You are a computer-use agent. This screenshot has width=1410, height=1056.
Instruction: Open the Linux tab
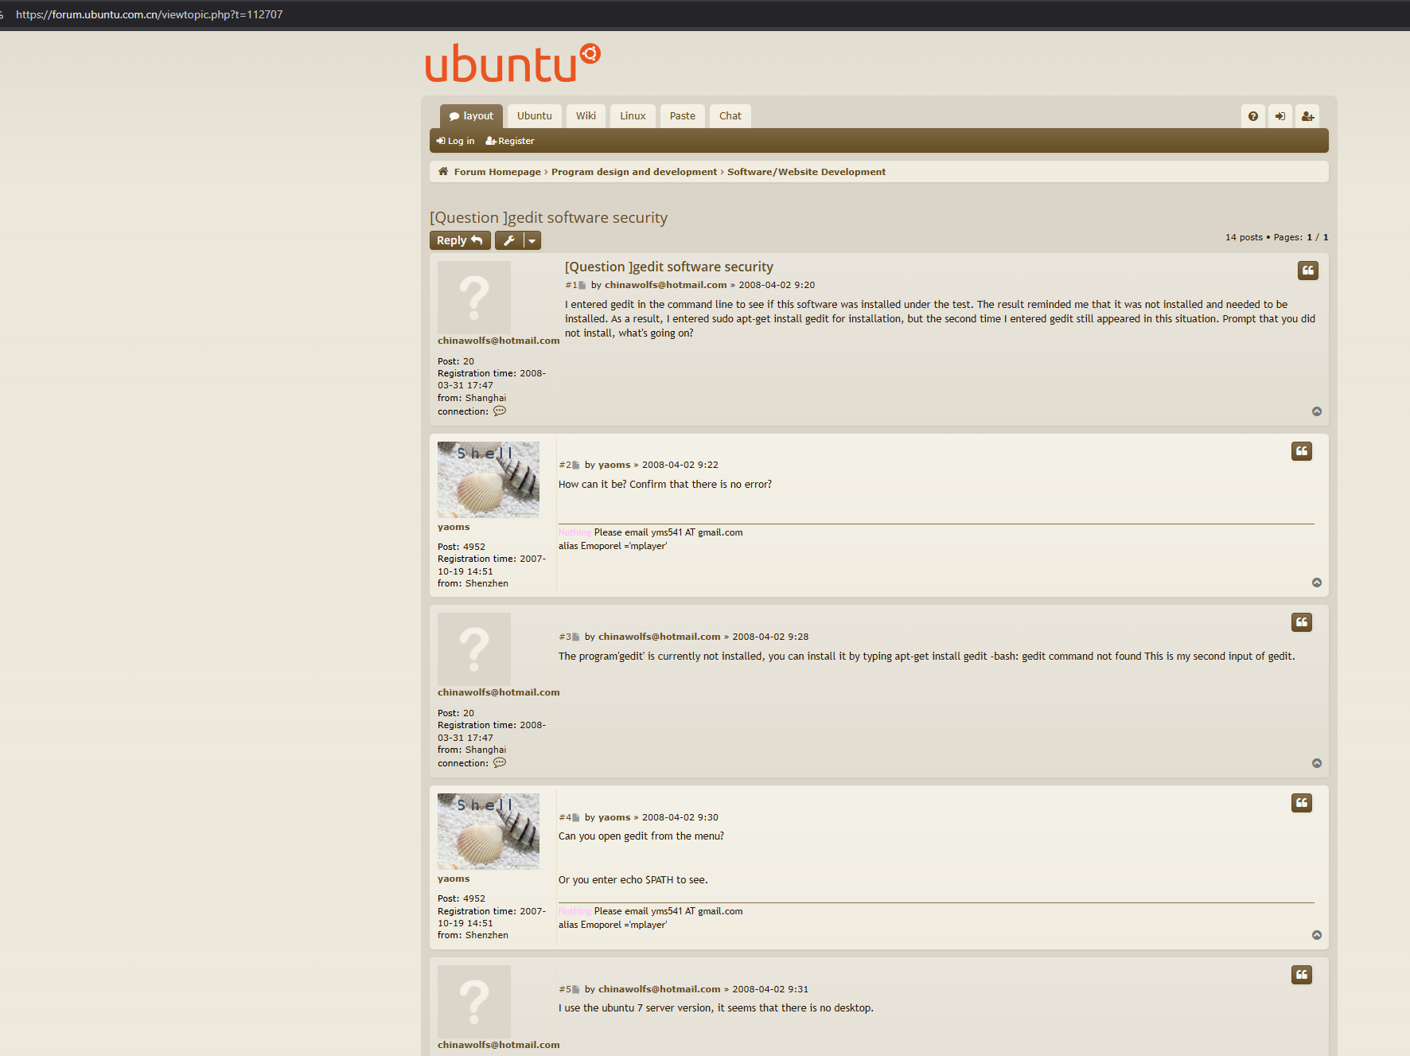[x=633, y=116]
